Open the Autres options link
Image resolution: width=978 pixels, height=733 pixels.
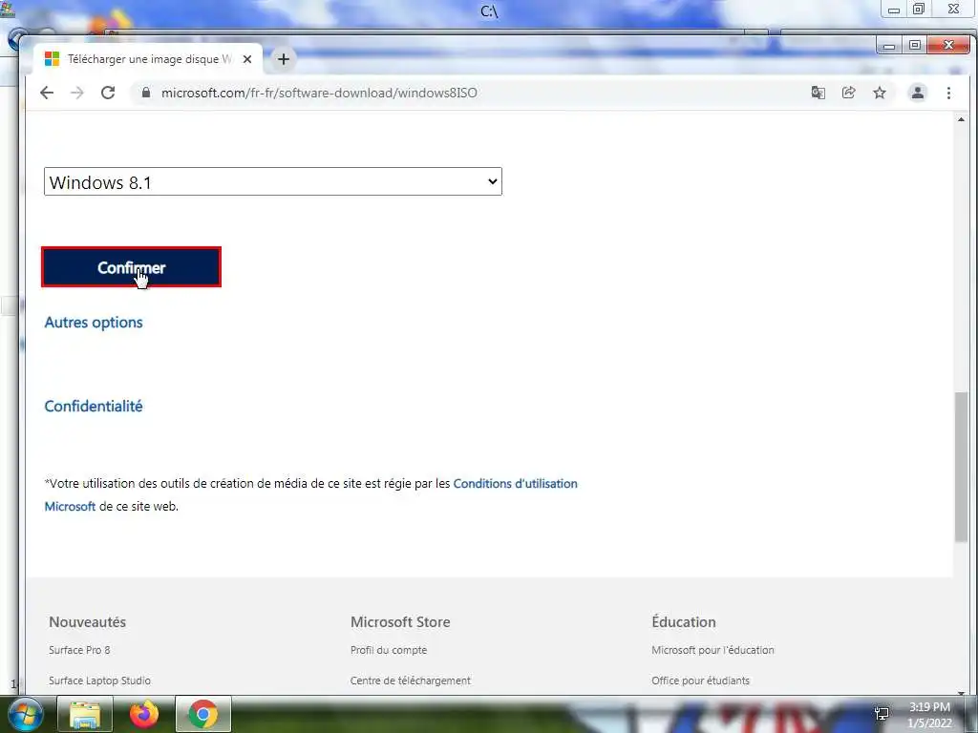tap(94, 323)
